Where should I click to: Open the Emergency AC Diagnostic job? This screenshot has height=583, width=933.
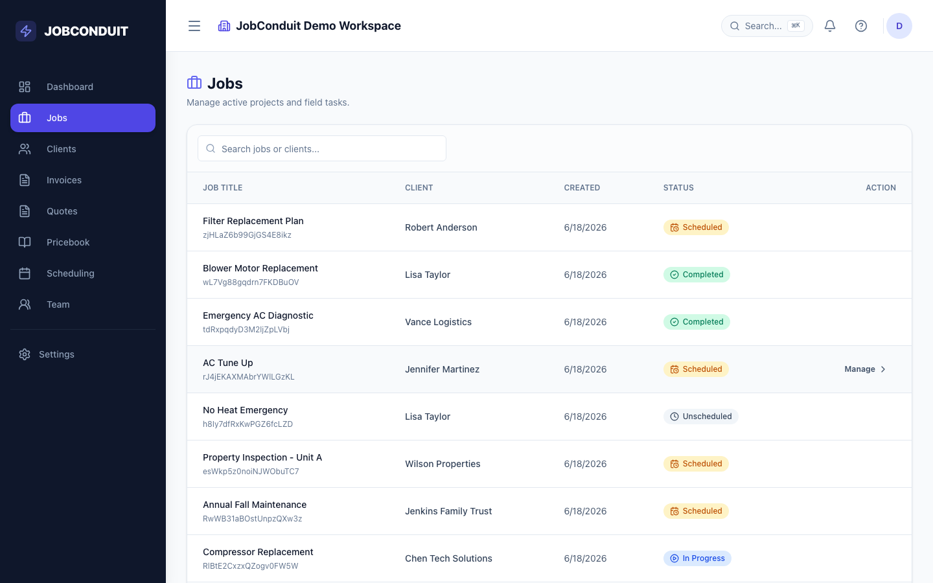(258, 315)
